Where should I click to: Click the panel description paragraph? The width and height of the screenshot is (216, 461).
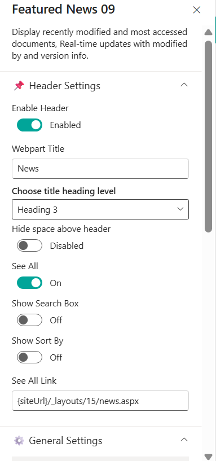(100, 44)
